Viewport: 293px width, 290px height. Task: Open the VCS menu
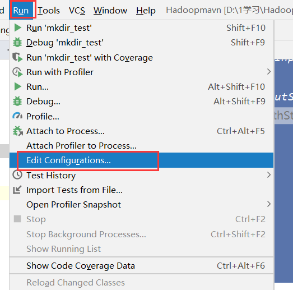[x=77, y=10]
